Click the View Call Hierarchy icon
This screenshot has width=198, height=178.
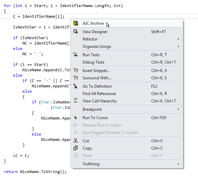pos(76,101)
